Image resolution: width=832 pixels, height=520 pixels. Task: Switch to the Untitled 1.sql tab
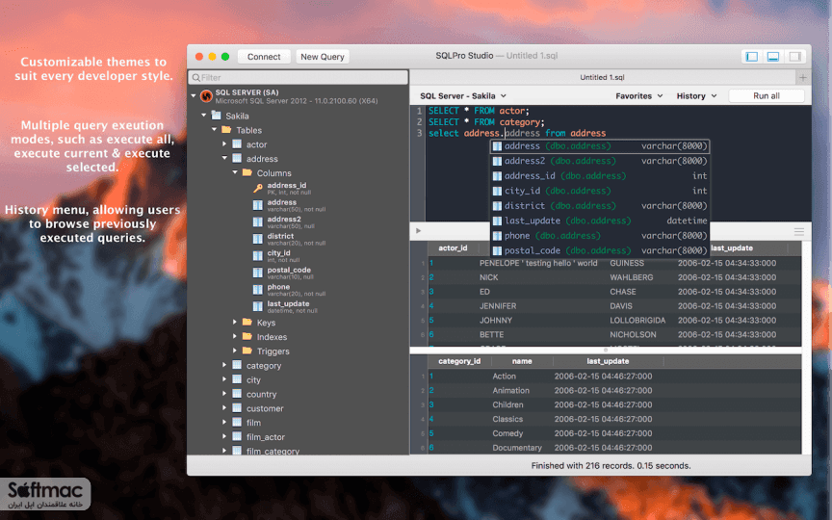pyautogui.click(x=602, y=77)
